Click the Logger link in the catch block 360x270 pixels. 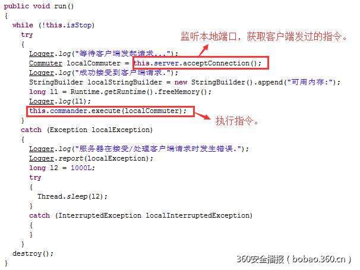click(42, 149)
